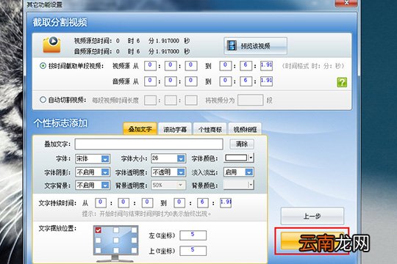397x264 pixels.
Task: Click the 叠加文字 text input field
Action: coord(149,144)
